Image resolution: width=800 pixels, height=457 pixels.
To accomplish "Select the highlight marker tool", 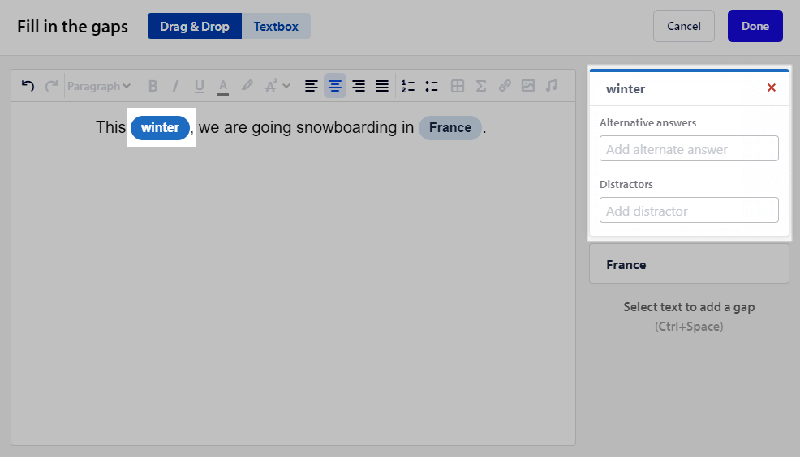I will pyautogui.click(x=247, y=86).
